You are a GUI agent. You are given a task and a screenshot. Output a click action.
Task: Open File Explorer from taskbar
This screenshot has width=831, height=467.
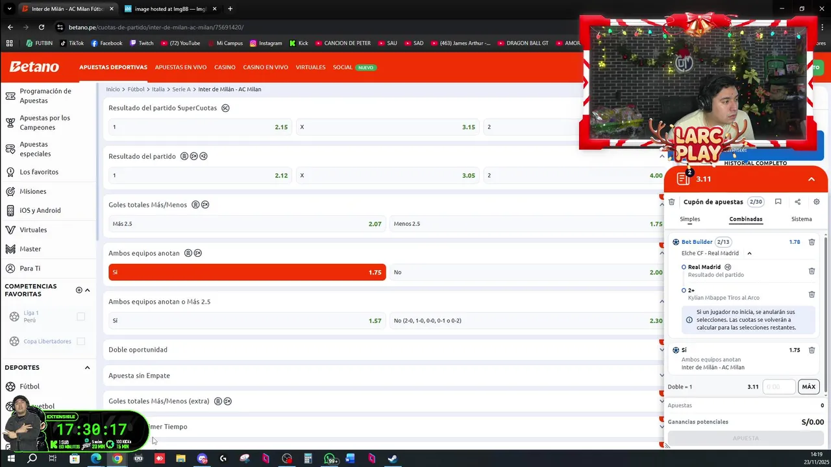coord(180,459)
